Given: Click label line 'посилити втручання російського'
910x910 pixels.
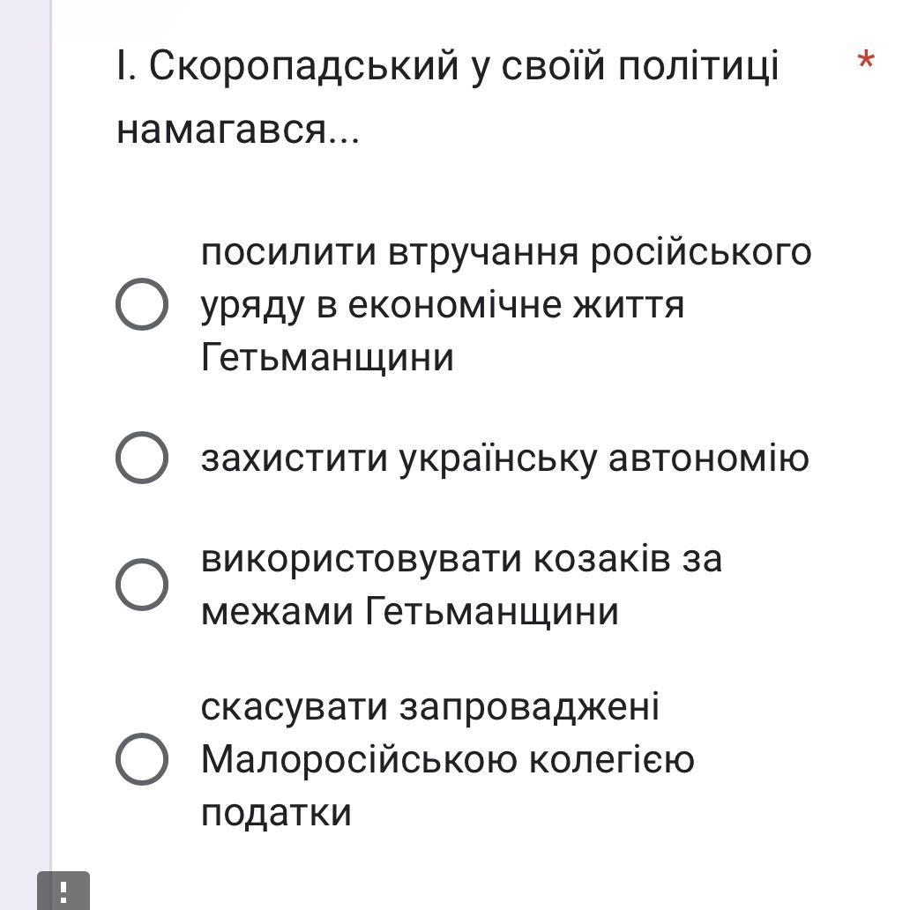Looking at the screenshot, I should [506, 253].
